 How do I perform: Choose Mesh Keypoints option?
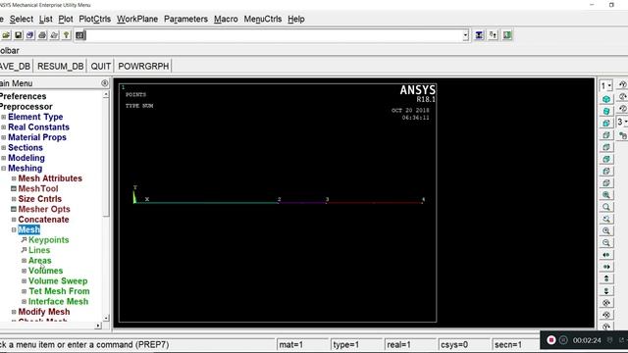tap(48, 239)
